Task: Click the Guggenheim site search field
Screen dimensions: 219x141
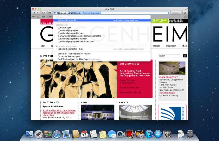Action: [169, 56]
